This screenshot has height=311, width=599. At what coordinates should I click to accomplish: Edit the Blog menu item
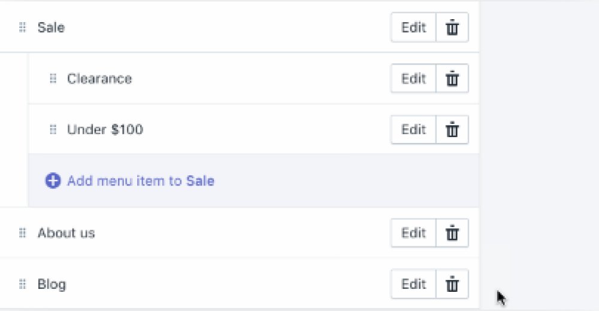coord(413,284)
